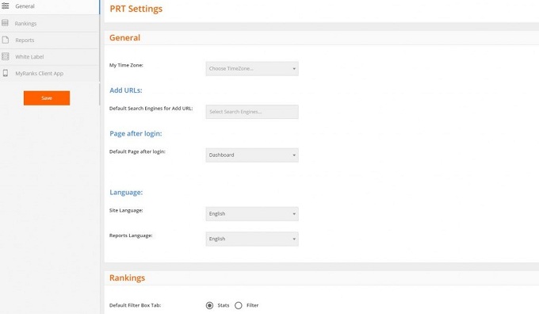
Task: Click the Rankings grid icon in sidebar
Action: pos(6,23)
